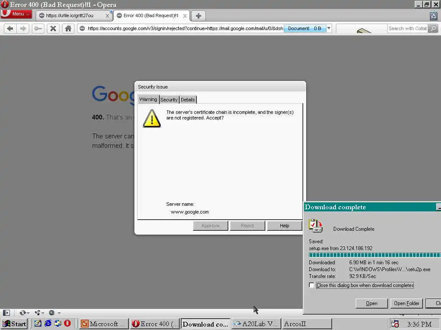Click the 3:36 PM clock

click(x=419, y=324)
